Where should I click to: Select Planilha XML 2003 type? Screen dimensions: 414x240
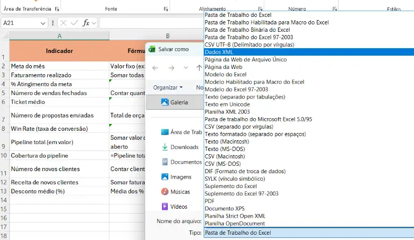click(x=309, y=112)
